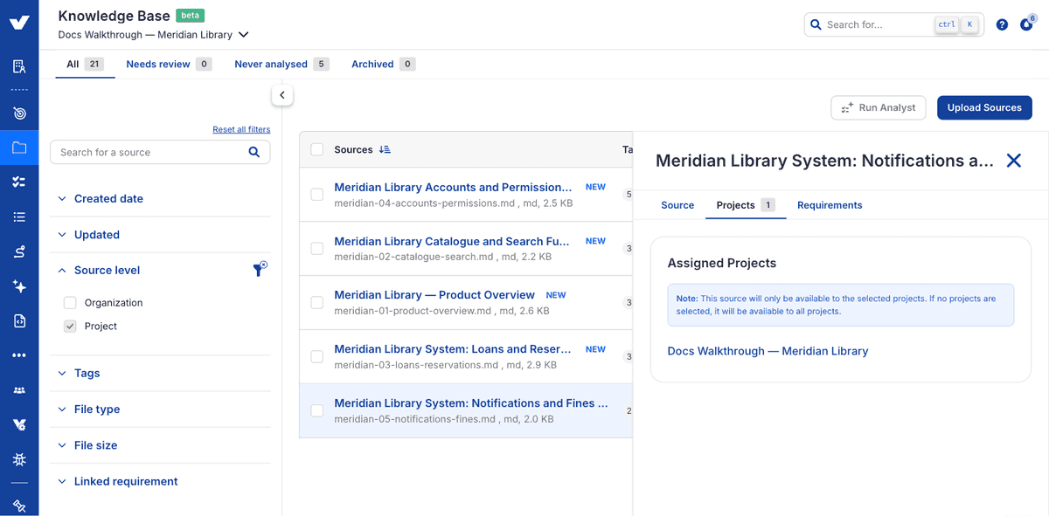Image resolution: width=1049 pixels, height=516 pixels.
Task: Open the Meridian Library System: Loans and Reservations source
Action: [x=453, y=349]
